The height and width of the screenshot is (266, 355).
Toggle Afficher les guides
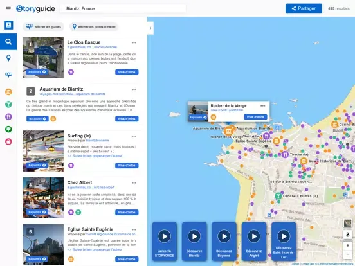tap(44, 27)
